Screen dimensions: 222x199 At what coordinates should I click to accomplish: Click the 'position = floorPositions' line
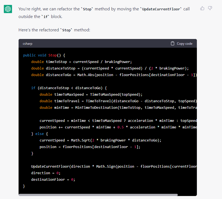90,147
